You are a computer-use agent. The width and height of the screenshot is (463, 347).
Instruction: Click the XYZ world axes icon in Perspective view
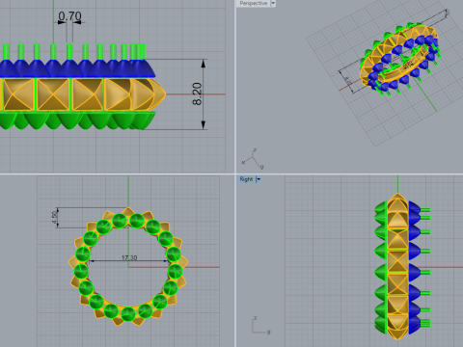pyautogui.click(x=253, y=159)
